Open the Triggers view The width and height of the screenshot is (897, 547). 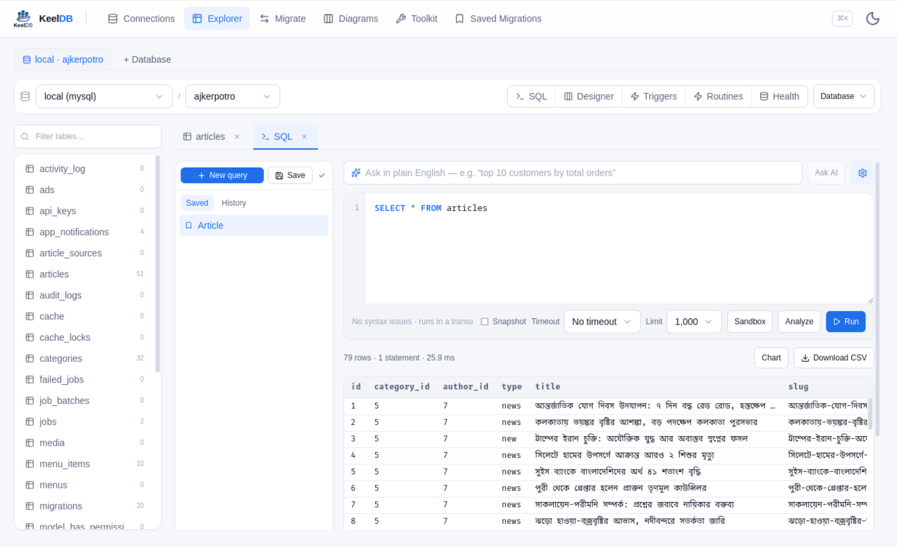(654, 96)
